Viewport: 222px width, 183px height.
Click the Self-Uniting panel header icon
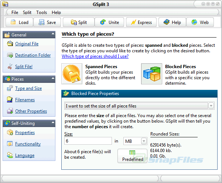[x=7, y=123]
